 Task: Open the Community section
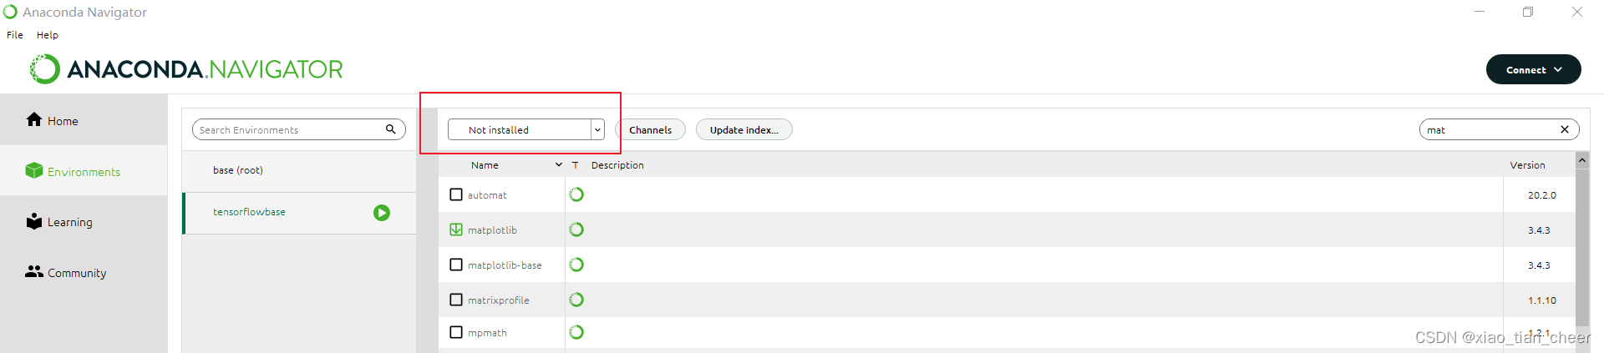[84, 272]
